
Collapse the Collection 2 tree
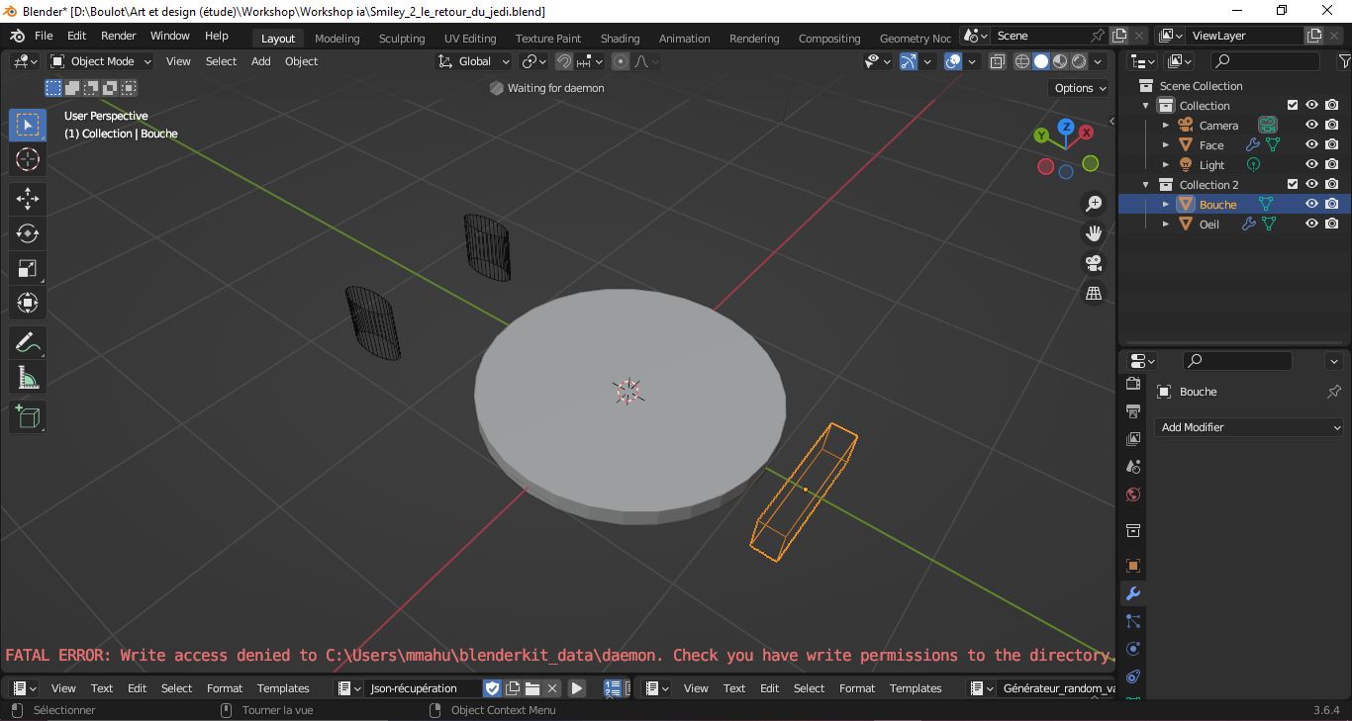coord(1146,185)
